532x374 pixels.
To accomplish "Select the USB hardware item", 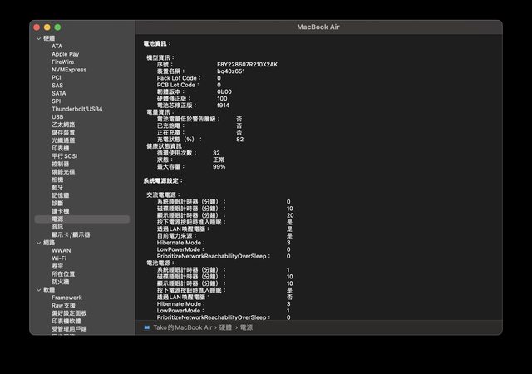I will pyautogui.click(x=57, y=117).
